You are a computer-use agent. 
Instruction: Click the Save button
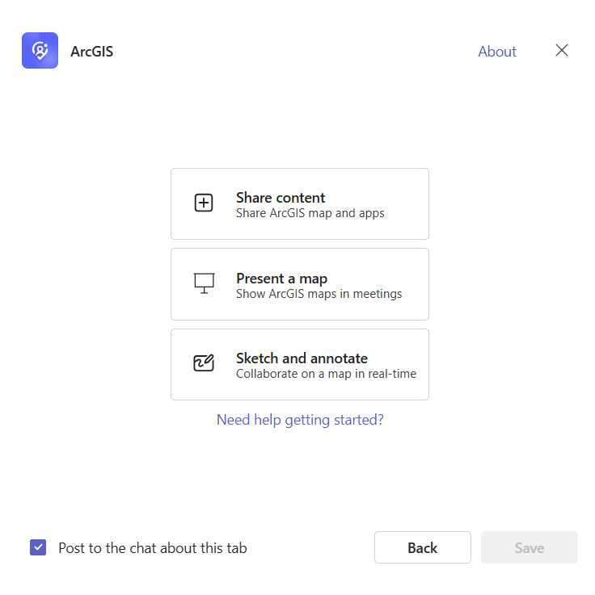point(529,547)
